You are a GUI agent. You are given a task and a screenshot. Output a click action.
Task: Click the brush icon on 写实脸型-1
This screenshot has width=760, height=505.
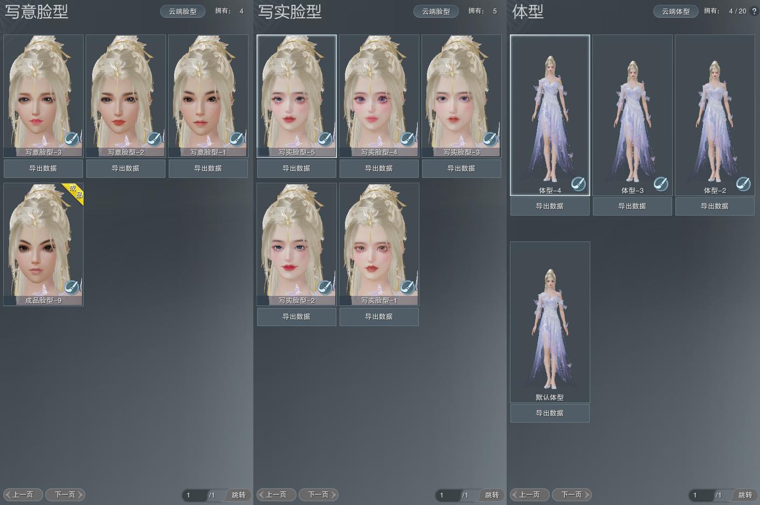407,287
